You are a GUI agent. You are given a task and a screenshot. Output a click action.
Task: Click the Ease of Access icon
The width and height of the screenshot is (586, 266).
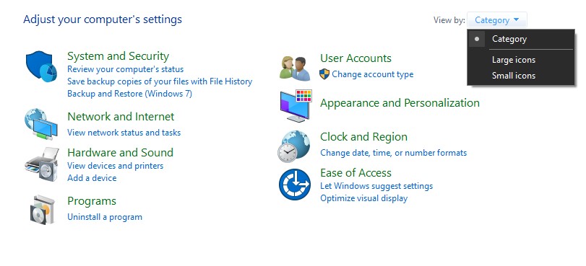point(295,185)
